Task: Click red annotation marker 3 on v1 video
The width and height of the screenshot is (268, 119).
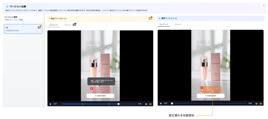Action: point(92,88)
